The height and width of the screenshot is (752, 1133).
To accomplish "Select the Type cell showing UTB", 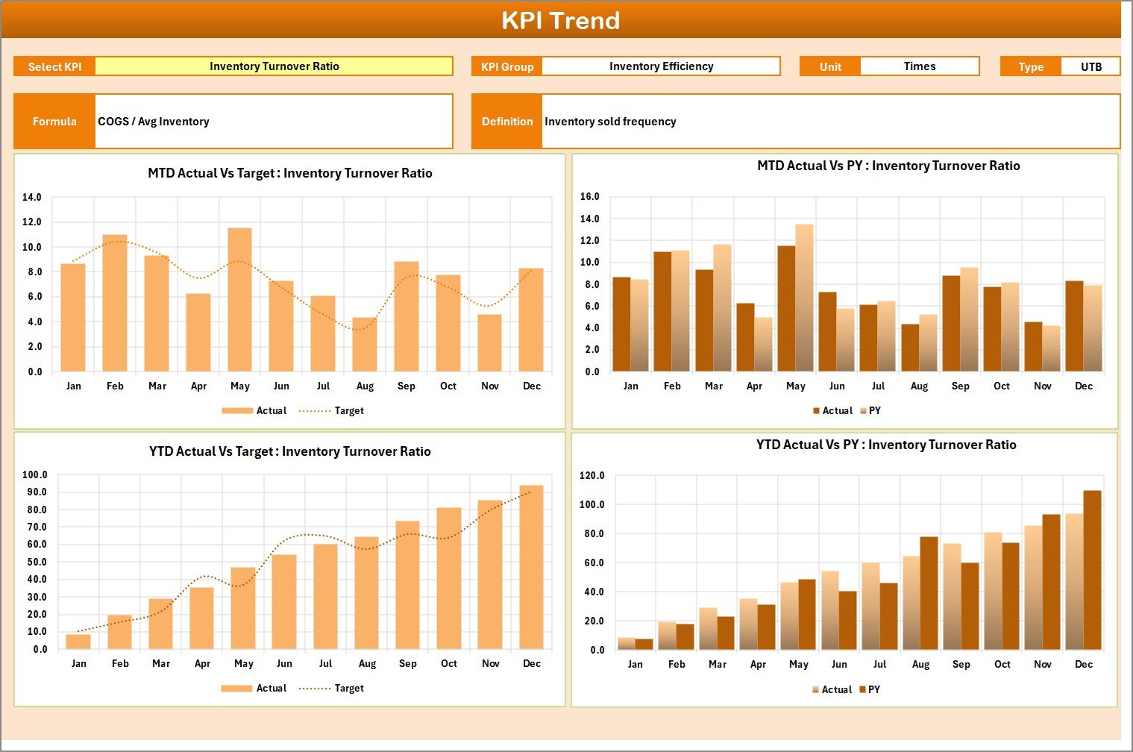I will (1091, 66).
